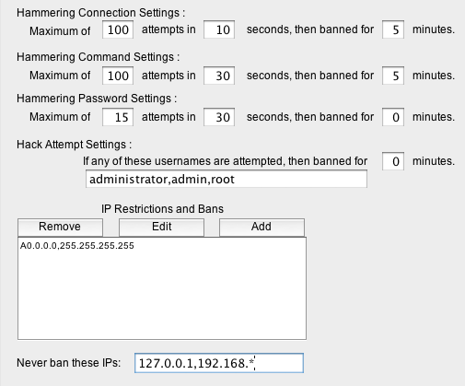This screenshot has height=386, width=465.
Task: Click the Remove button under IP Restrictions
Action: coord(60,228)
